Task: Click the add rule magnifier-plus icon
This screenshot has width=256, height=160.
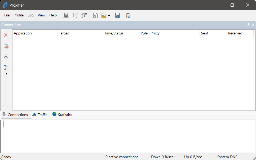Action: coord(6,56)
